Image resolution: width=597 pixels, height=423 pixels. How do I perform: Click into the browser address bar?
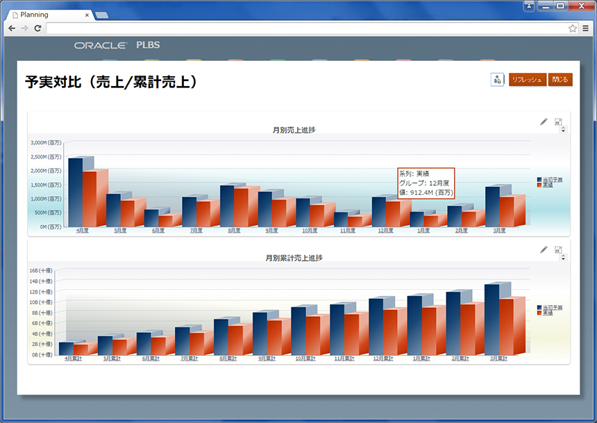(305, 28)
